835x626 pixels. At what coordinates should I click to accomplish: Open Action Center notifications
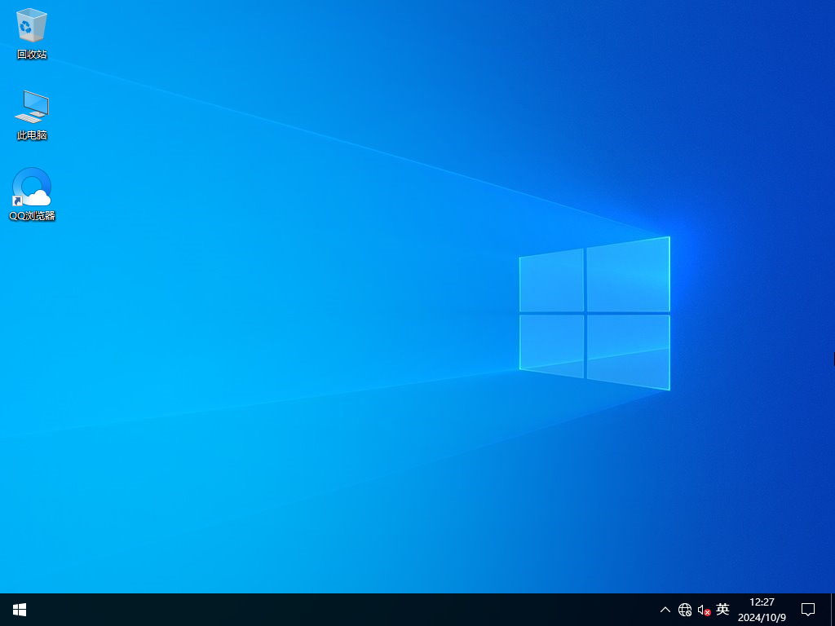pyautogui.click(x=806, y=609)
